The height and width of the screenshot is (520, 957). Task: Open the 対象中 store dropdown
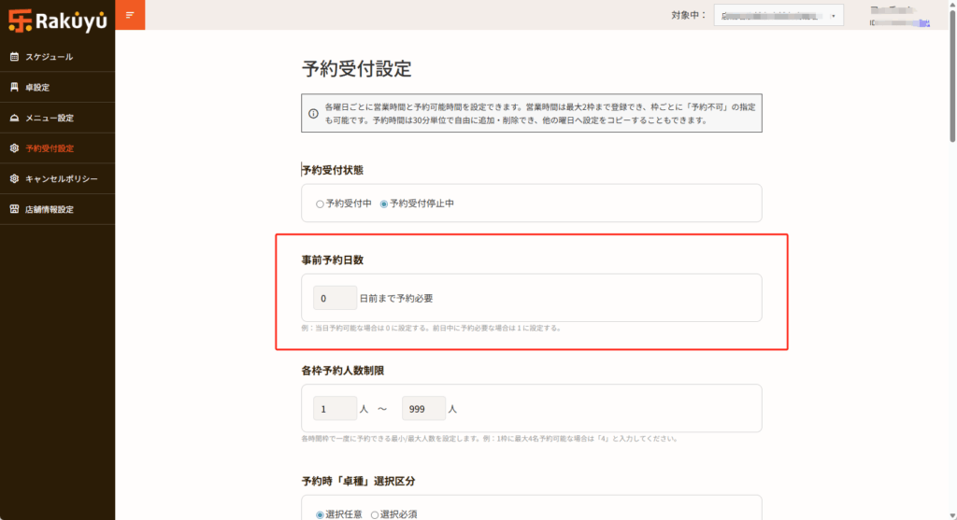pos(778,15)
